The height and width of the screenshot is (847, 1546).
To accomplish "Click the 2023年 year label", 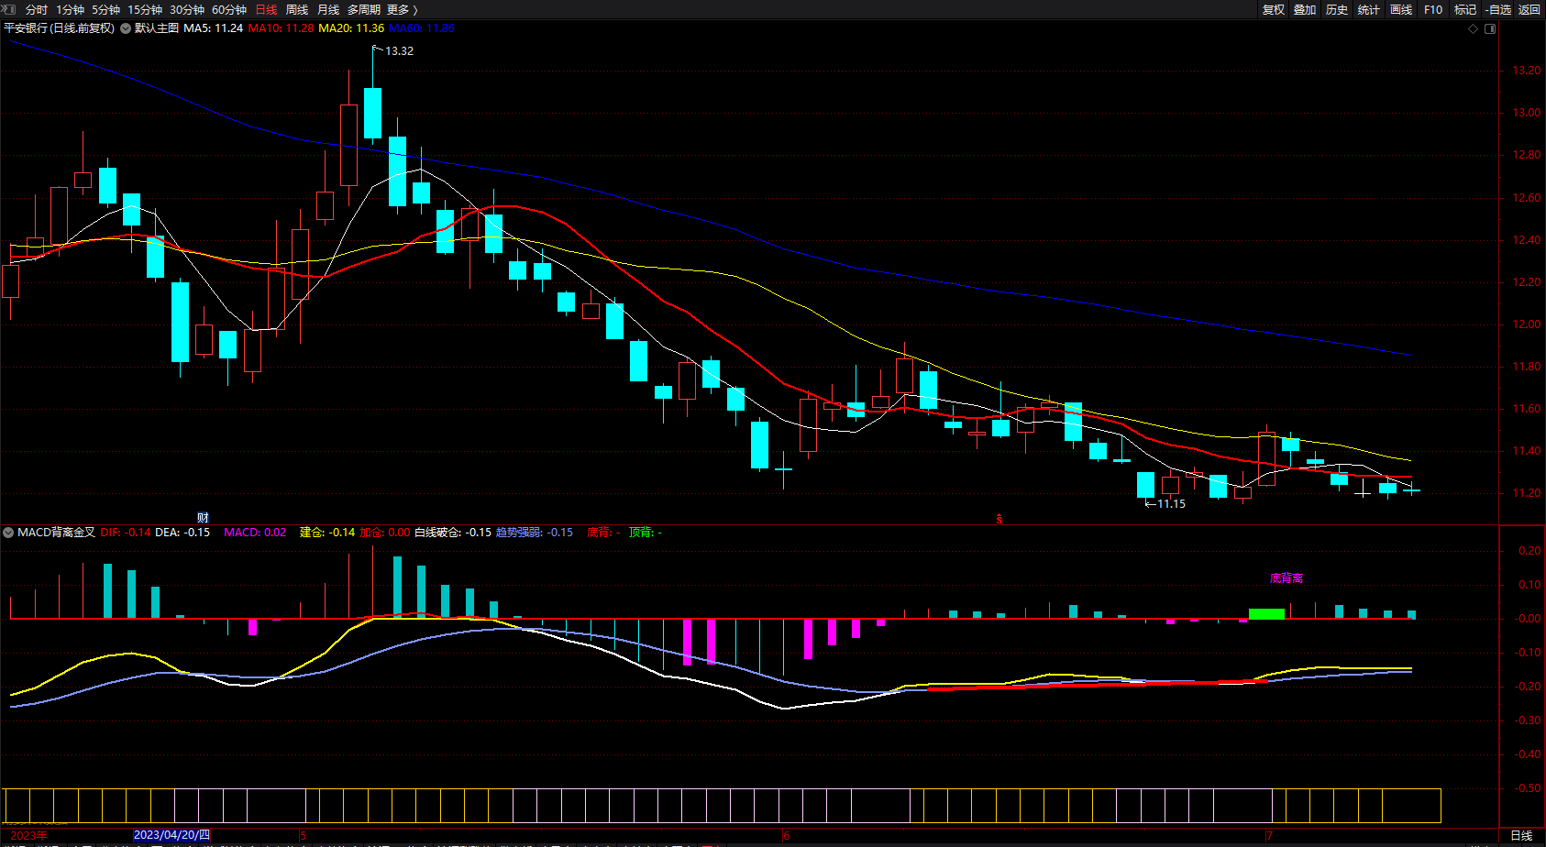I will tap(28, 835).
